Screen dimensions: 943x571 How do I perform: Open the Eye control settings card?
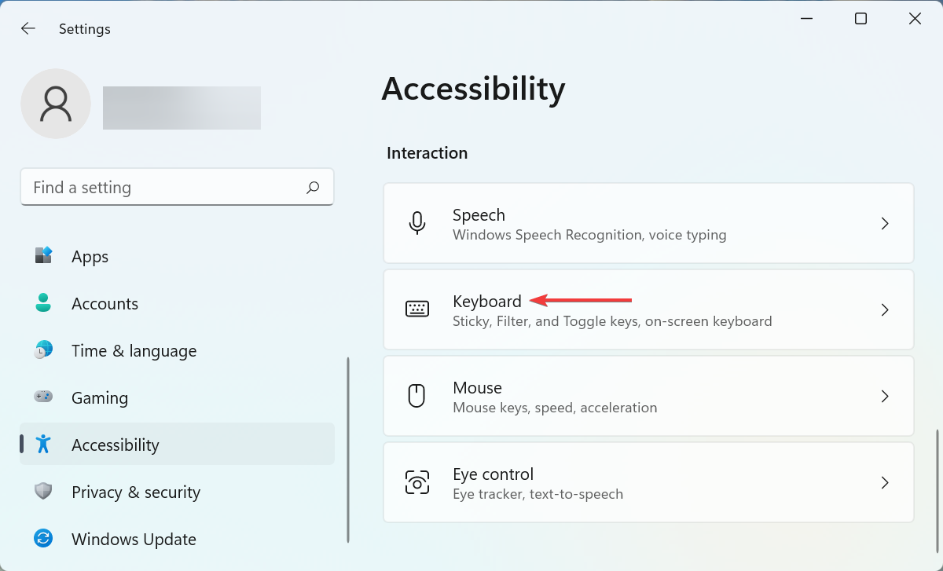648,482
